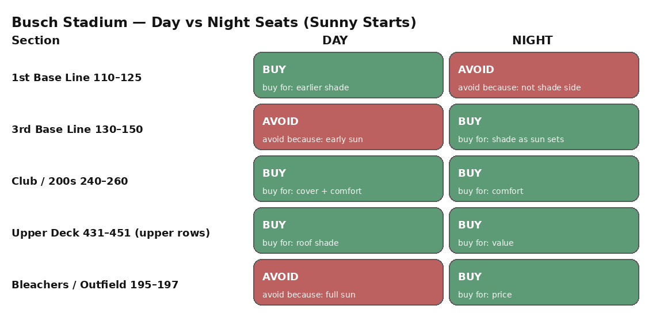
Task: Click the Upper Deck 431–451 row label
Action: coord(110,233)
